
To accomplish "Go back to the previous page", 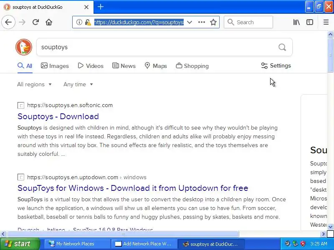I will (x=8, y=22).
